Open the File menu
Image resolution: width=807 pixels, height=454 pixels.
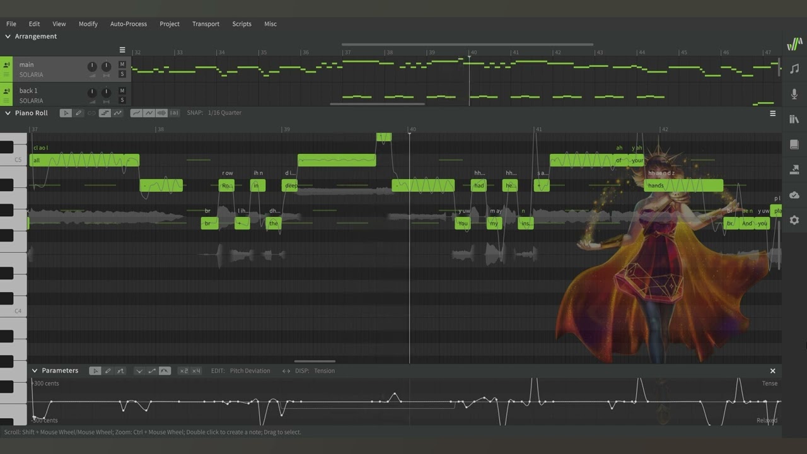(11, 24)
